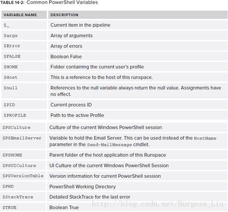The height and width of the screenshot is (212, 228).
Task: Select the $PID variable cell
Action: (24, 105)
